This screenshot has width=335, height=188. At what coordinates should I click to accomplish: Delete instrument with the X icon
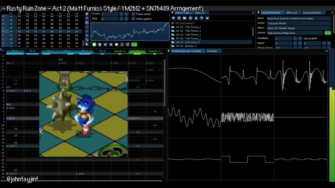coord(207,18)
